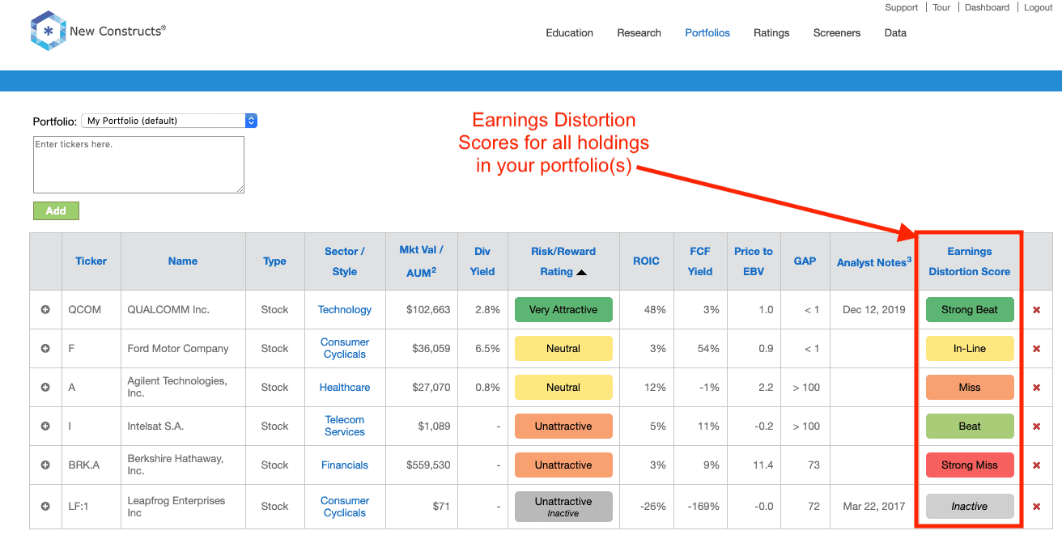Click Leapfrog's Unattractive Inactive rating badge
The height and width of the screenshot is (535, 1062).
[x=563, y=507]
